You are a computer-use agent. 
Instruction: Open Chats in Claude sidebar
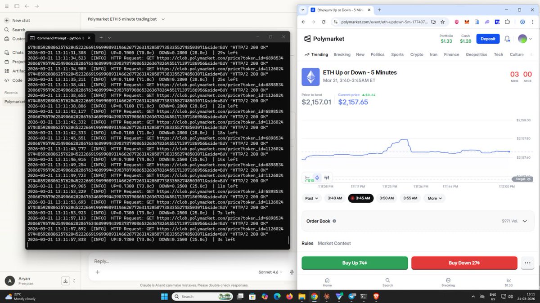click(14, 53)
